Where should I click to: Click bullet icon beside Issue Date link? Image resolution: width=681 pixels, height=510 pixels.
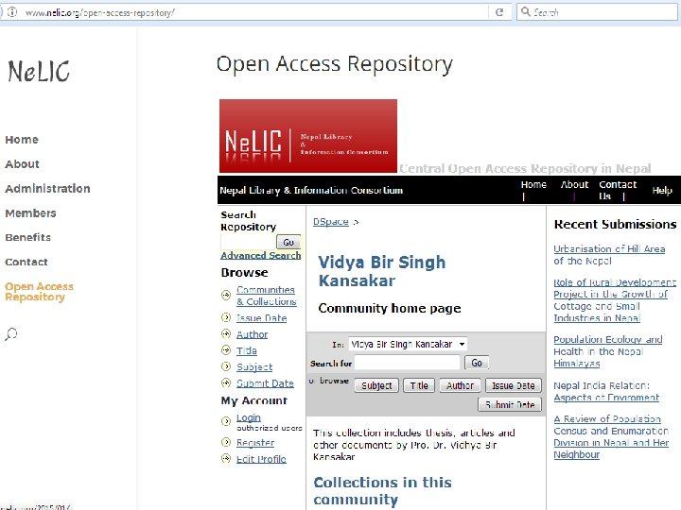[226, 317]
